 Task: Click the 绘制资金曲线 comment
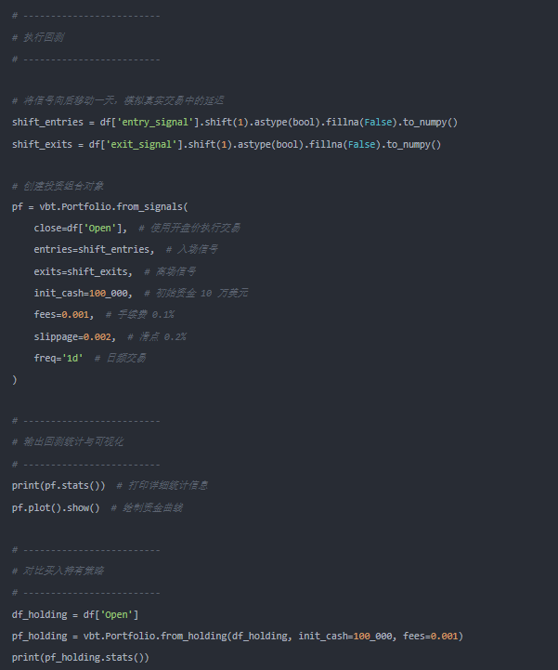(147, 507)
